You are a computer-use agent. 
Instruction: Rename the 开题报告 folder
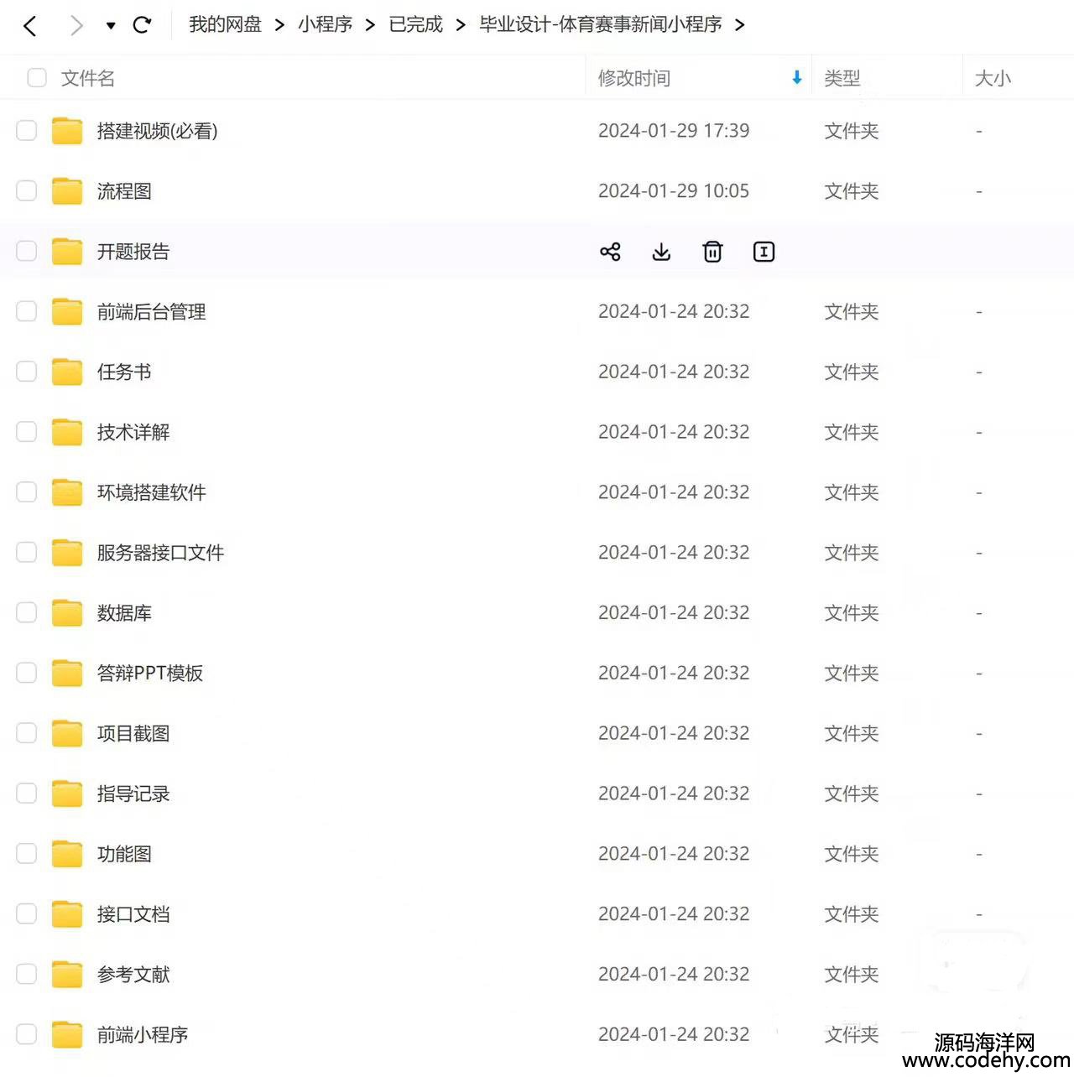pos(764,252)
